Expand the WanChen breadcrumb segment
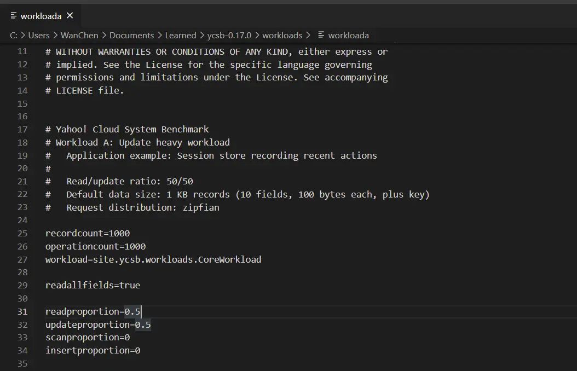 [x=79, y=36]
